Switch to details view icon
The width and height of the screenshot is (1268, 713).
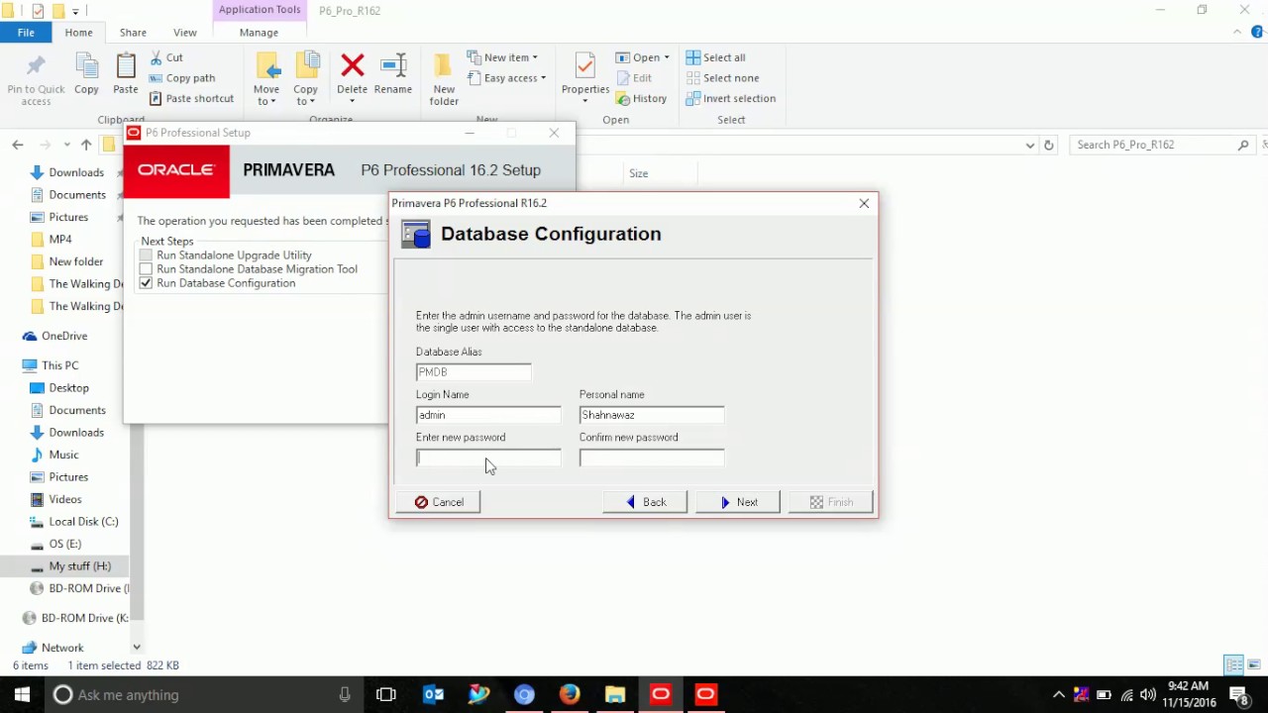coord(1233,664)
